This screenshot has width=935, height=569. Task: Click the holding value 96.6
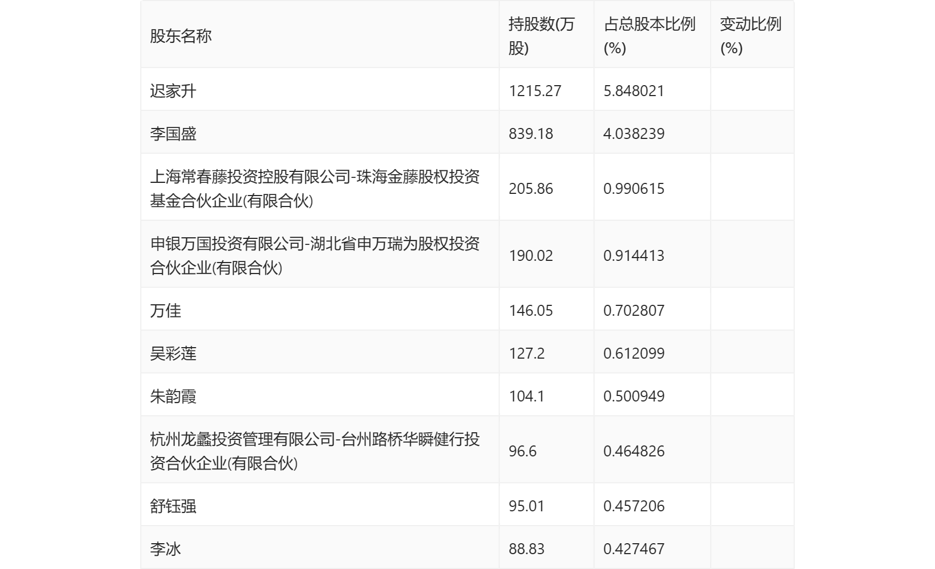[x=522, y=451]
